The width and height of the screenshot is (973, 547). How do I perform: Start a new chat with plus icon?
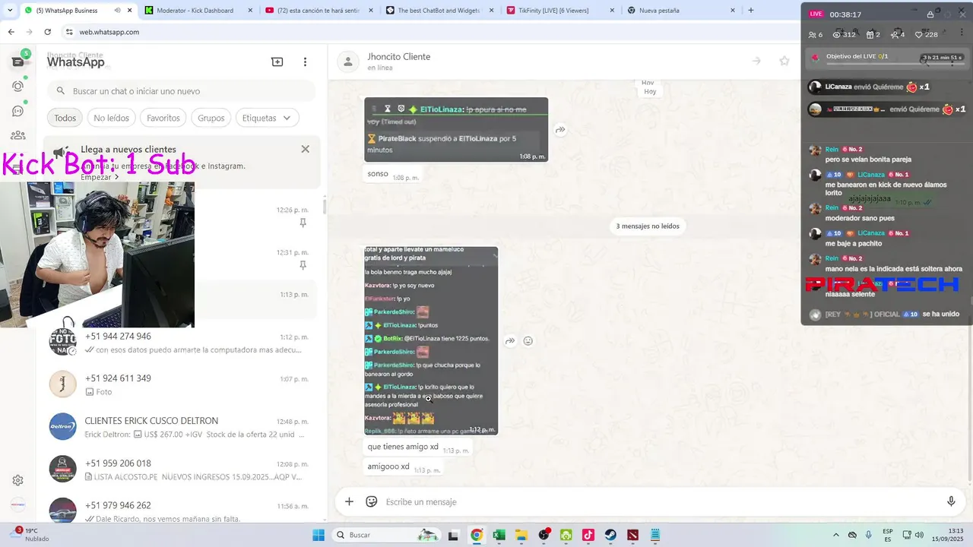tap(277, 62)
